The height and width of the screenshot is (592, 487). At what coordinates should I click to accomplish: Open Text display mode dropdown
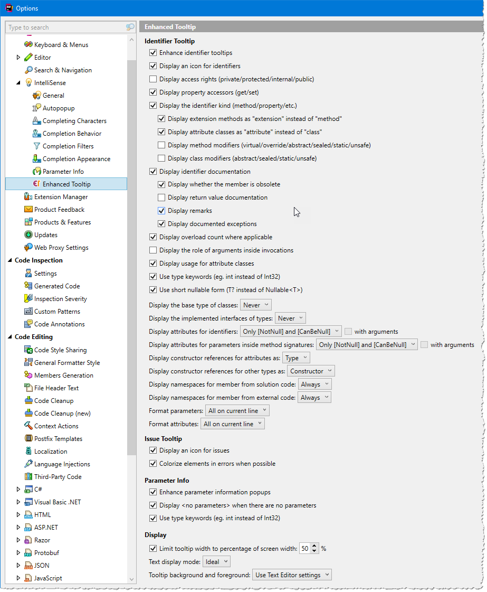pos(216,562)
